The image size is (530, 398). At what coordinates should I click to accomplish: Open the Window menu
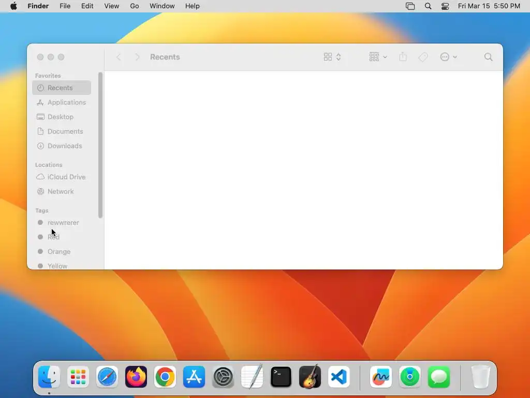coord(162,6)
